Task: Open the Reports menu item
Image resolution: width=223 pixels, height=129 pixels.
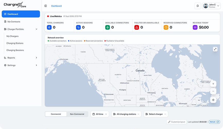Action: [21, 58]
